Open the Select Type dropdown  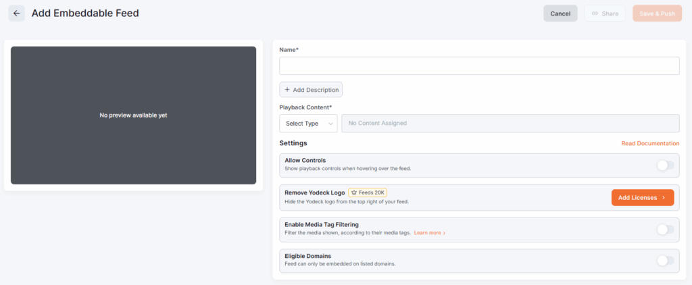308,124
